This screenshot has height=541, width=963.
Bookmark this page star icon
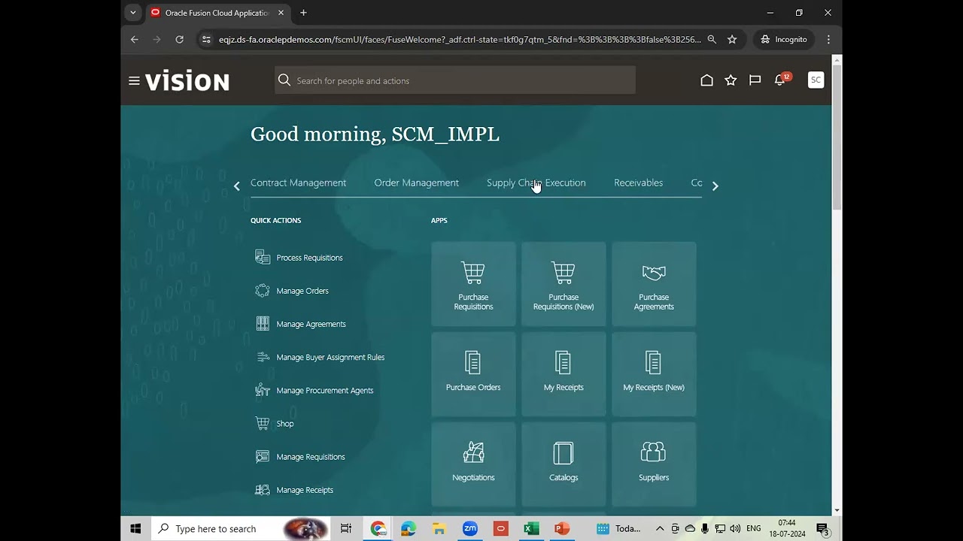click(732, 39)
